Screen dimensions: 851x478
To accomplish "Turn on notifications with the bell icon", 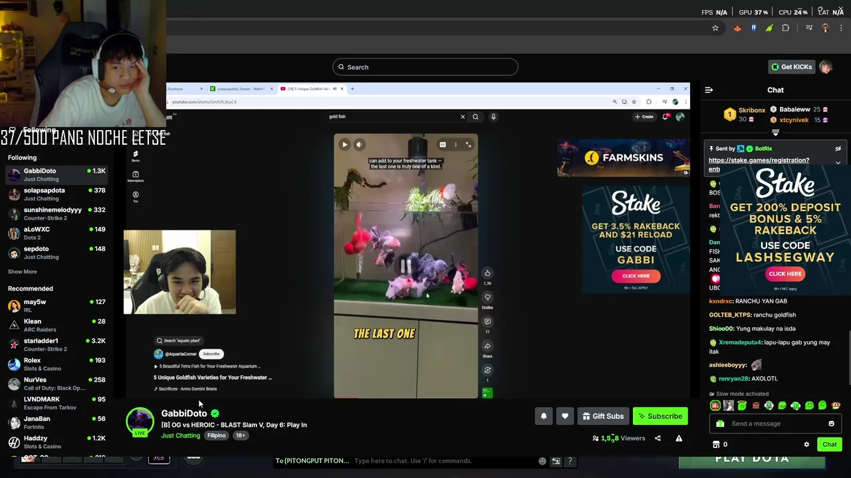I will tap(543, 416).
